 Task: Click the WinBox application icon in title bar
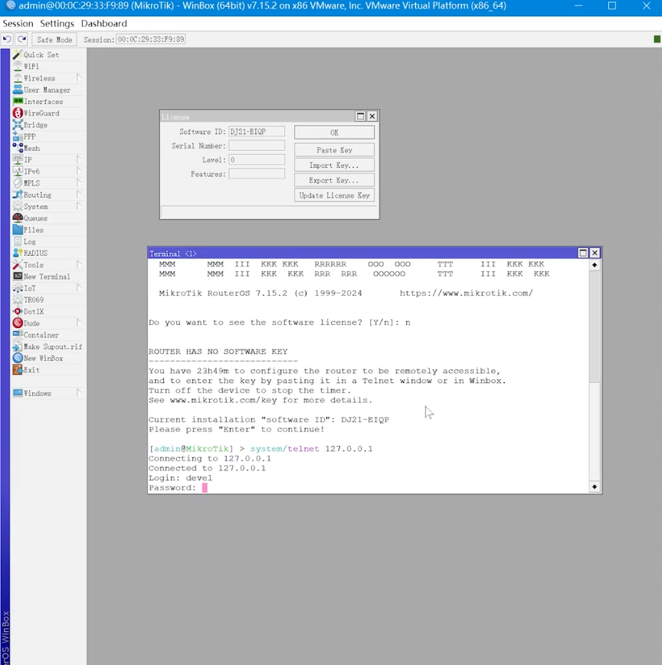click(11, 5)
